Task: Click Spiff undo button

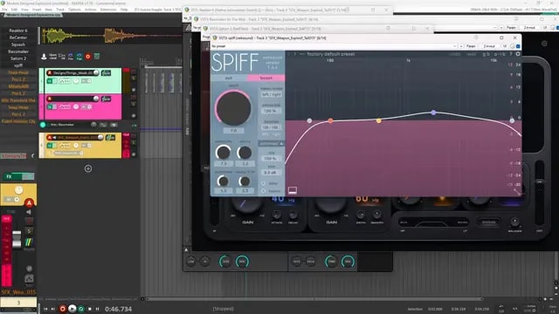Action: 454,54
